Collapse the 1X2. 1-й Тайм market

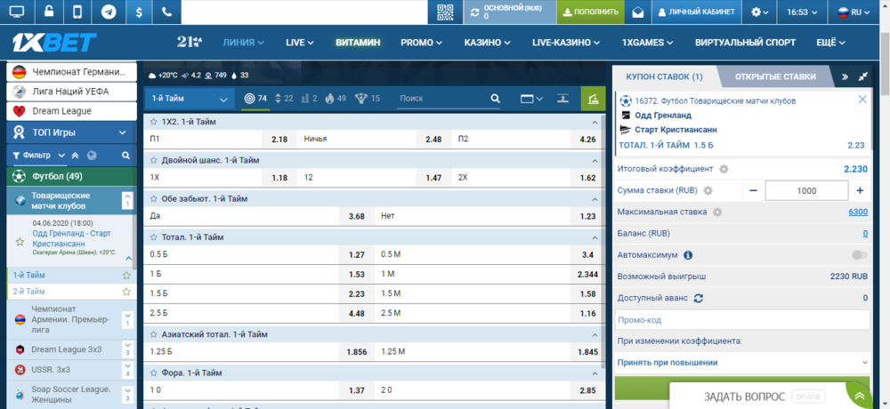coord(595,122)
